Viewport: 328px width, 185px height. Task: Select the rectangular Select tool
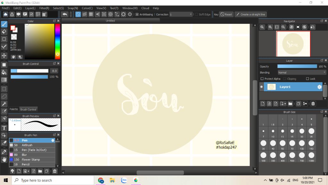coord(4,89)
